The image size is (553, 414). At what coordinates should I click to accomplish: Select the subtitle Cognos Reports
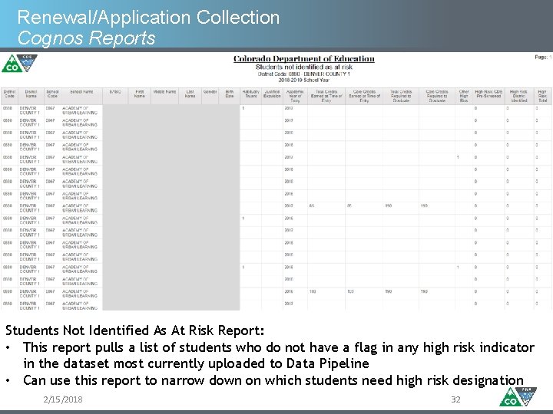tap(86, 38)
